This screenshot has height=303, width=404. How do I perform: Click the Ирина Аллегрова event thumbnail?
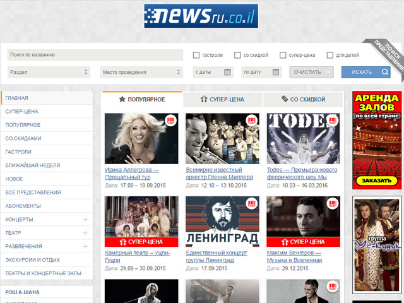coord(141,139)
